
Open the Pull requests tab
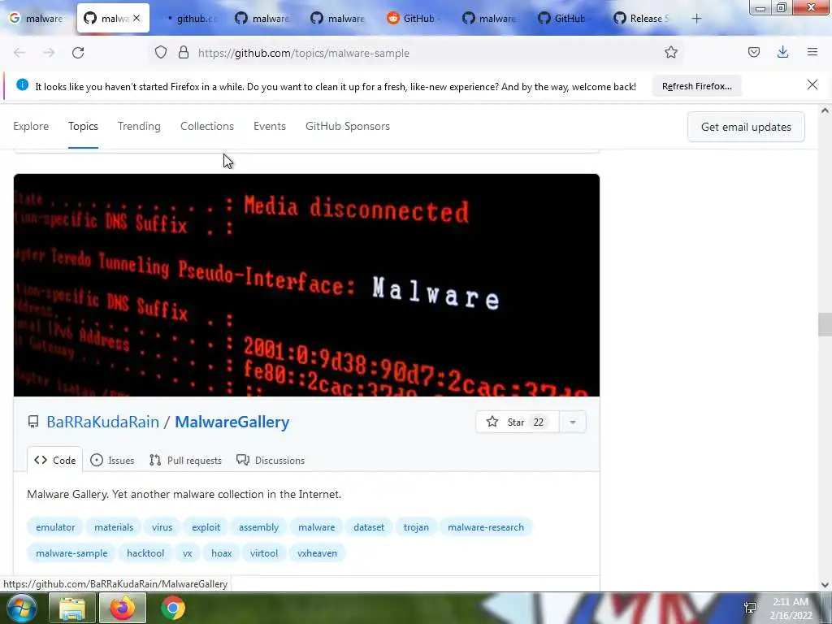(x=185, y=460)
